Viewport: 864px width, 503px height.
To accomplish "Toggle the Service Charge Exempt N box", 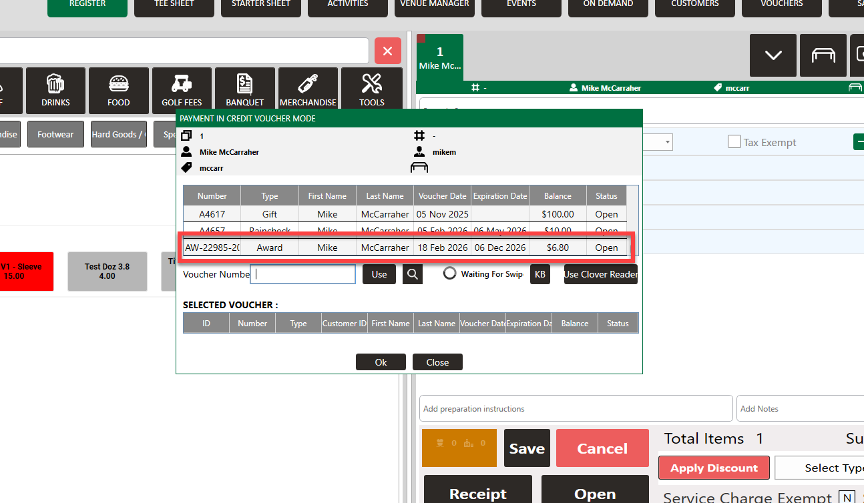I will [847, 497].
